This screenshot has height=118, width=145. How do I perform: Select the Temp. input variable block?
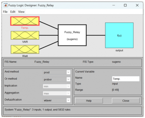(25, 21)
